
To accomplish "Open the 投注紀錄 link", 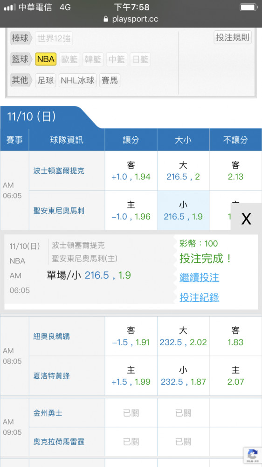I will point(199,297).
